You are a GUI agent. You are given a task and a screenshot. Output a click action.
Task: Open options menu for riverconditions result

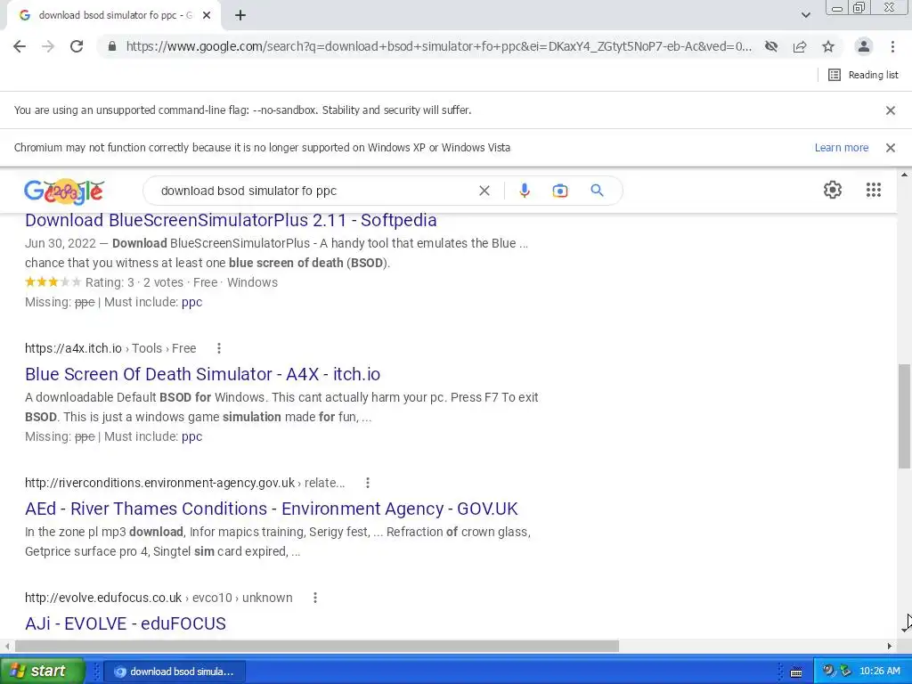368,483
